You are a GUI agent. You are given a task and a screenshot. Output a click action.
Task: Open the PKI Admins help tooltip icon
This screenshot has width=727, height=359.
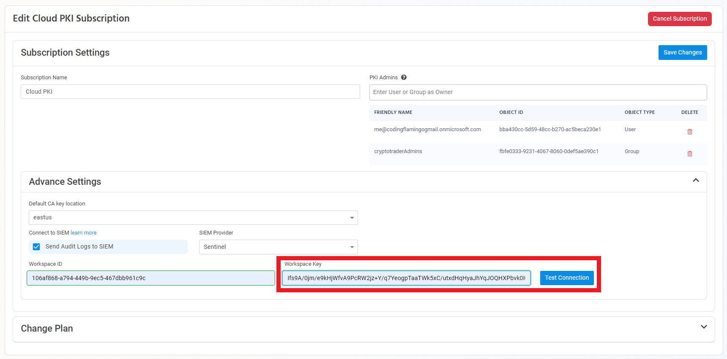pyautogui.click(x=404, y=77)
